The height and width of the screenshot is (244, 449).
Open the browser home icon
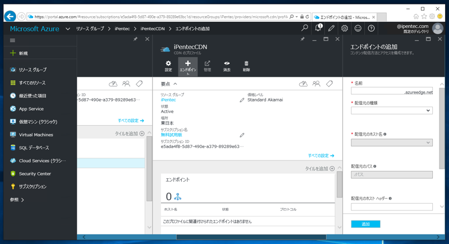pyautogui.click(x=416, y=17)
